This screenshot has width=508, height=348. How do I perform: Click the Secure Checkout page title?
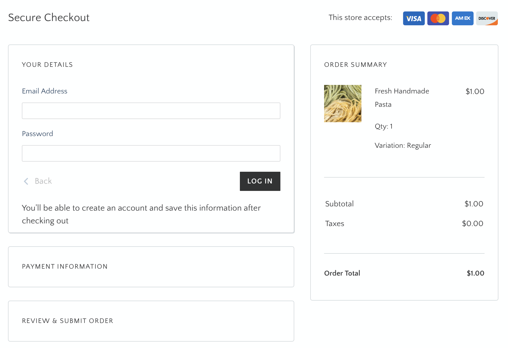(49, 17)
